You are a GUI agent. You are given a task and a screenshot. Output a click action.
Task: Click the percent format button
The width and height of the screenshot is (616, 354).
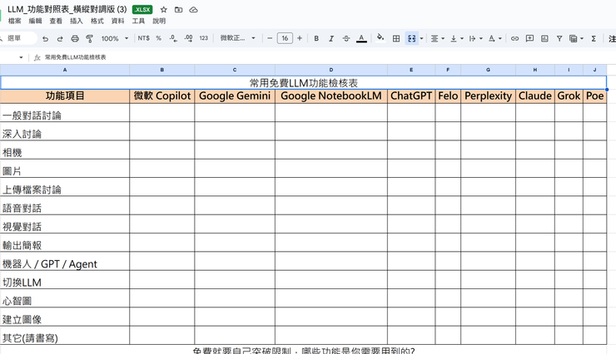[x=159, y=38]
